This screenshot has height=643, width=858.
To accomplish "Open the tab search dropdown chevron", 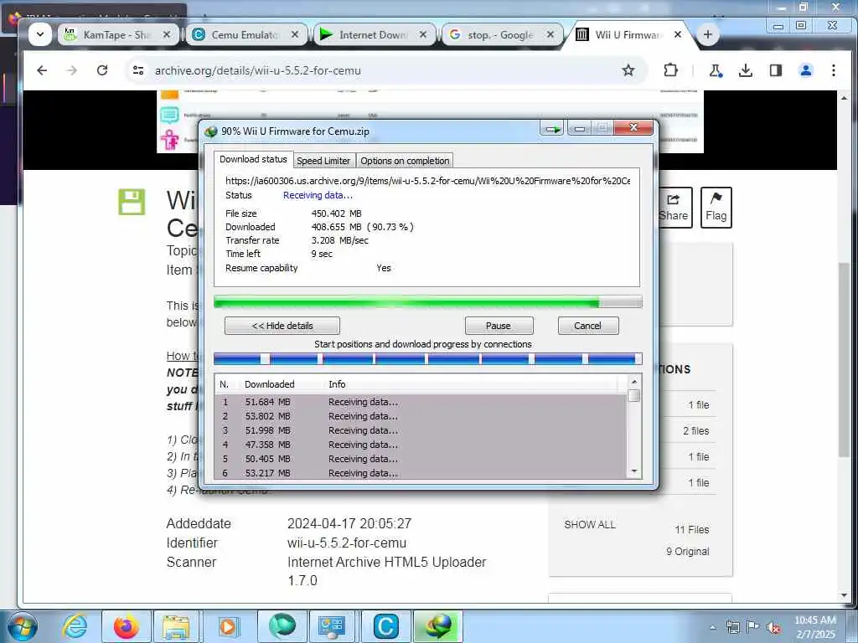I will (40, 34).
